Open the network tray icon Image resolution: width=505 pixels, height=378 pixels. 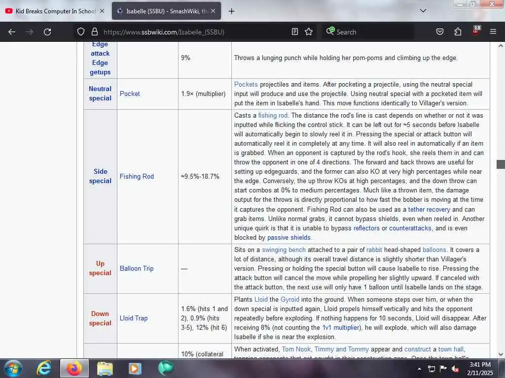pyautogui.click(x=431, y=369)
